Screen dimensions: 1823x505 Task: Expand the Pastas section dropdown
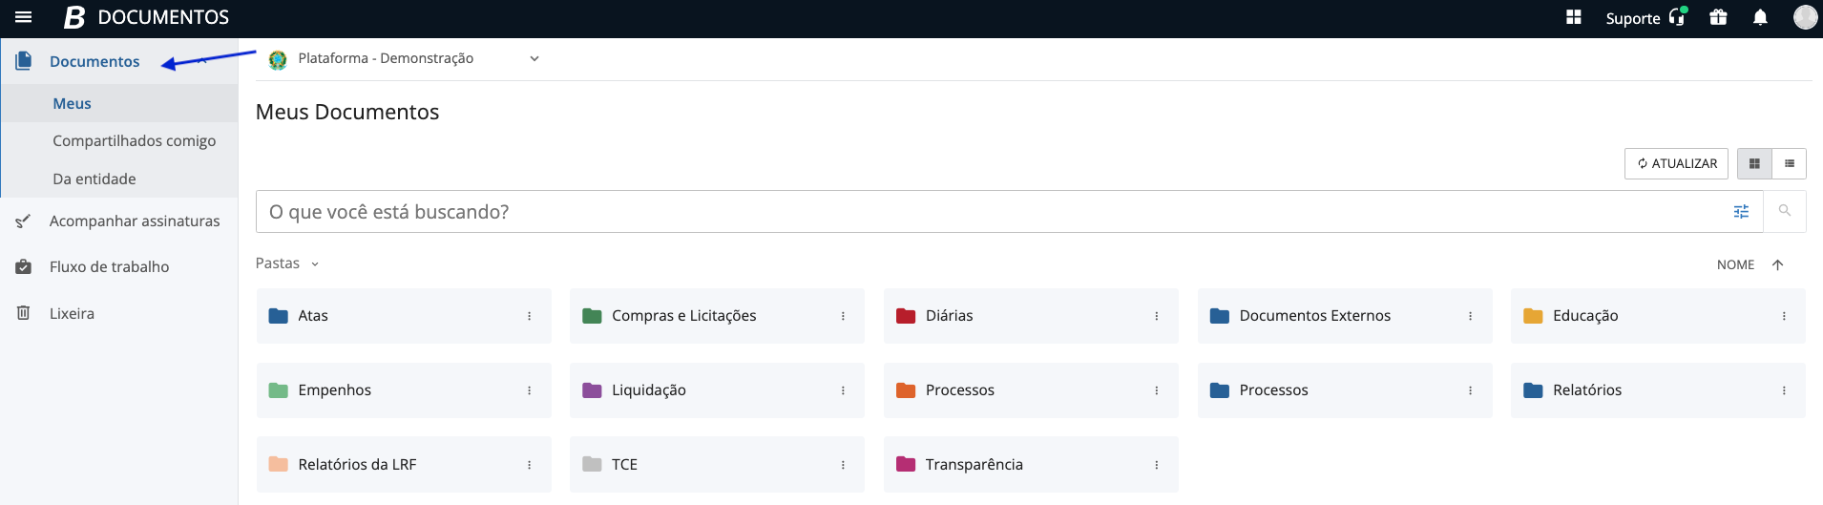click(315, 264)
